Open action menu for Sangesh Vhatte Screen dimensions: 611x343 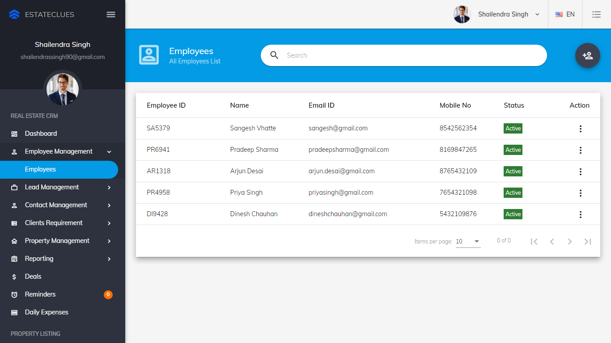point(580,129)
